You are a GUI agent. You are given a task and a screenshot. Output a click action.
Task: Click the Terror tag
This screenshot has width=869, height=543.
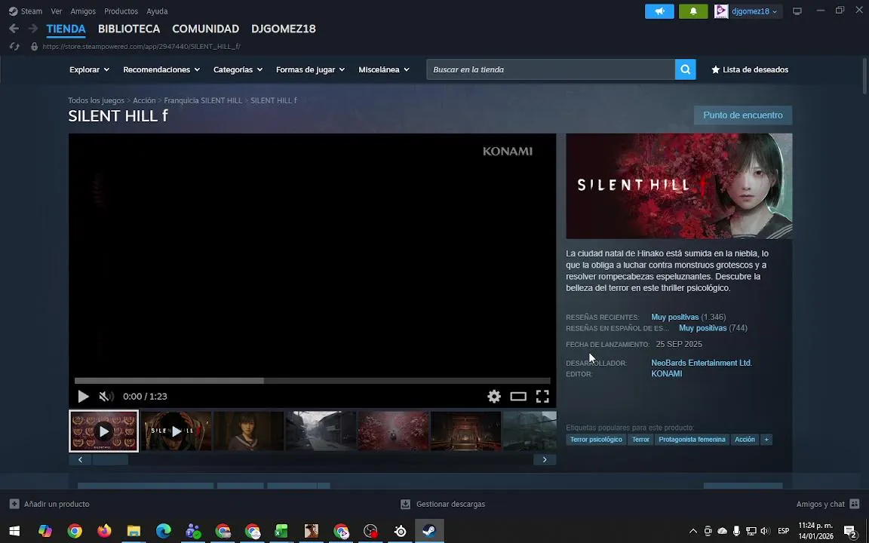[640, 440]
